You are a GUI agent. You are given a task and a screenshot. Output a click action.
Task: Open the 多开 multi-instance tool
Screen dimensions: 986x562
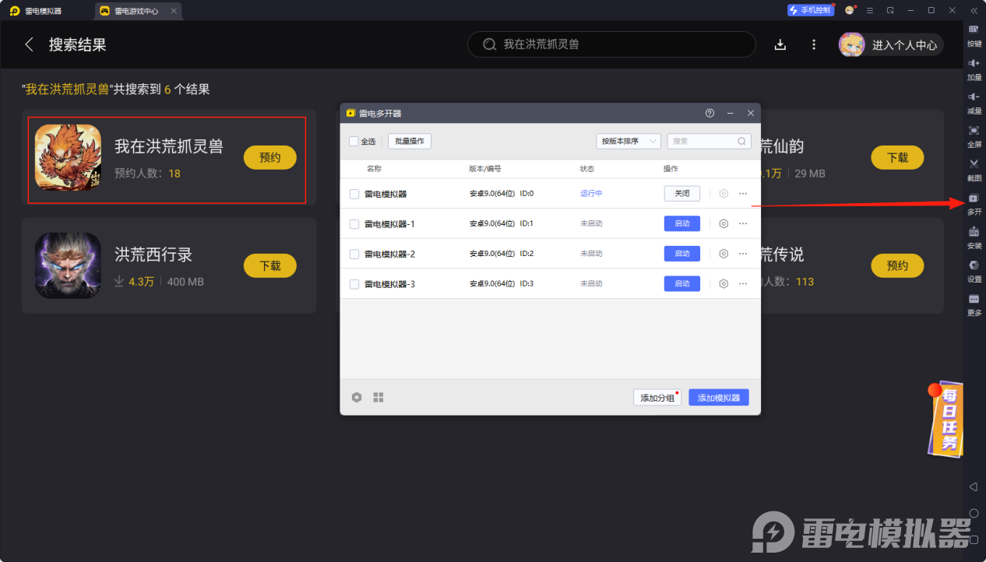coord(974,202)
